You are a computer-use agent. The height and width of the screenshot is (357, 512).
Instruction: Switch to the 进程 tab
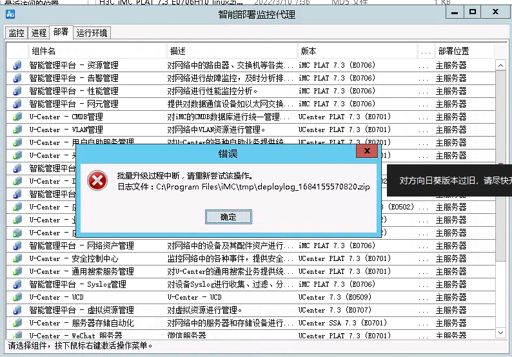coord(39,33)
